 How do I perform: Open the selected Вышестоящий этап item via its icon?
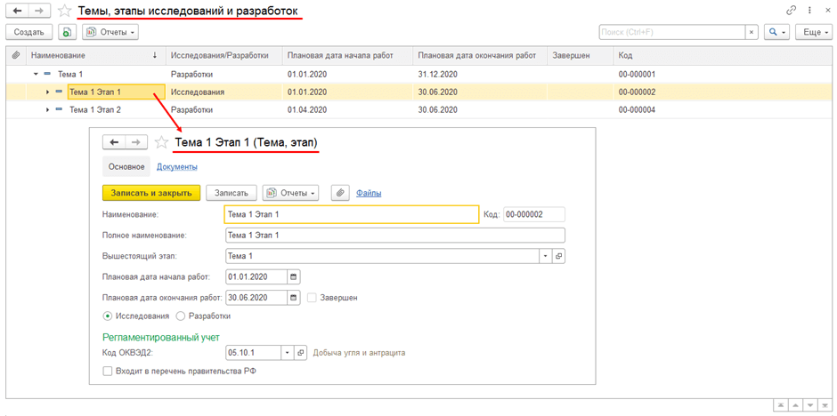coord(559,256)
